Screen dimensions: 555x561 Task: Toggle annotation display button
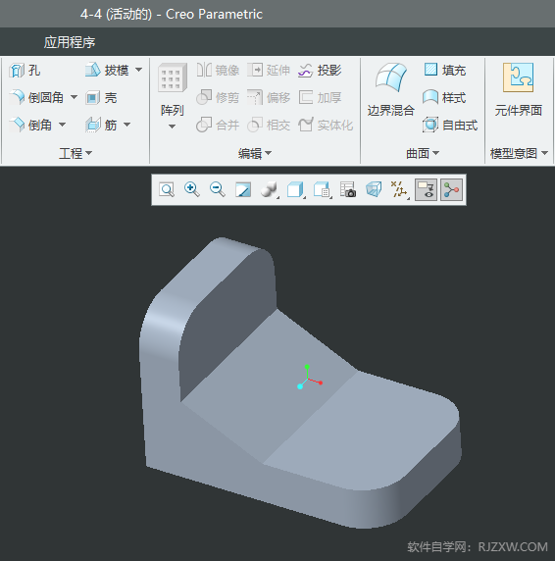coord(426,189)
